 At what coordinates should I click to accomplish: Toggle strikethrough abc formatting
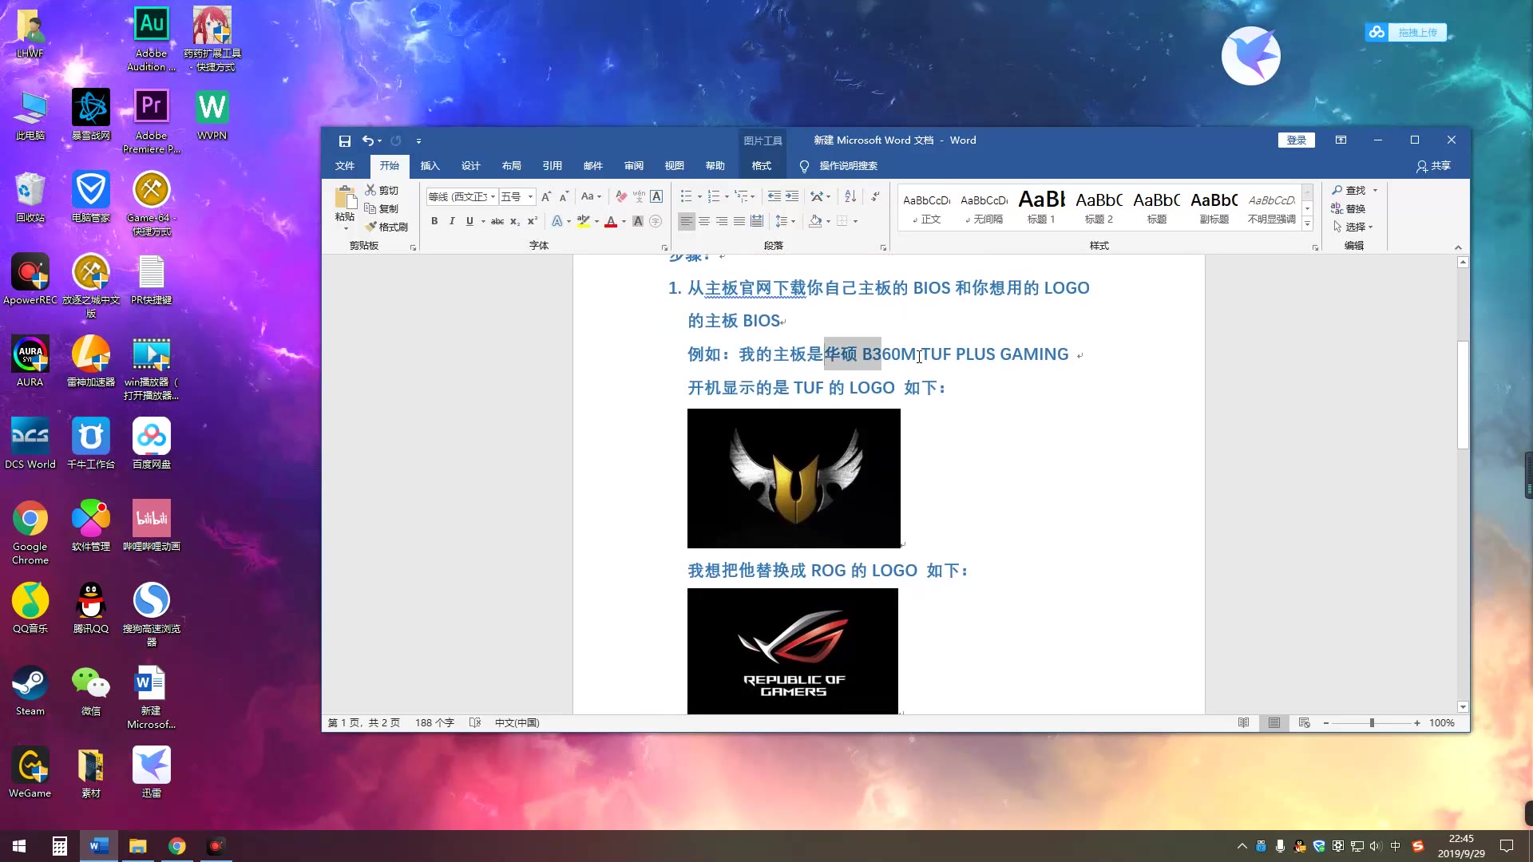497,221
